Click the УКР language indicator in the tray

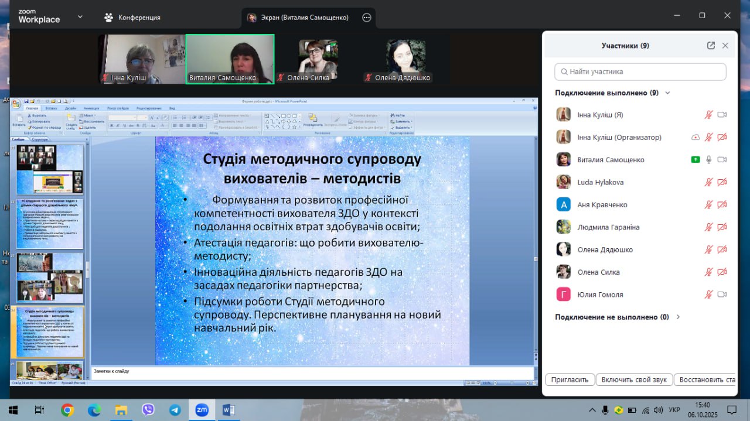pos(674,410)
